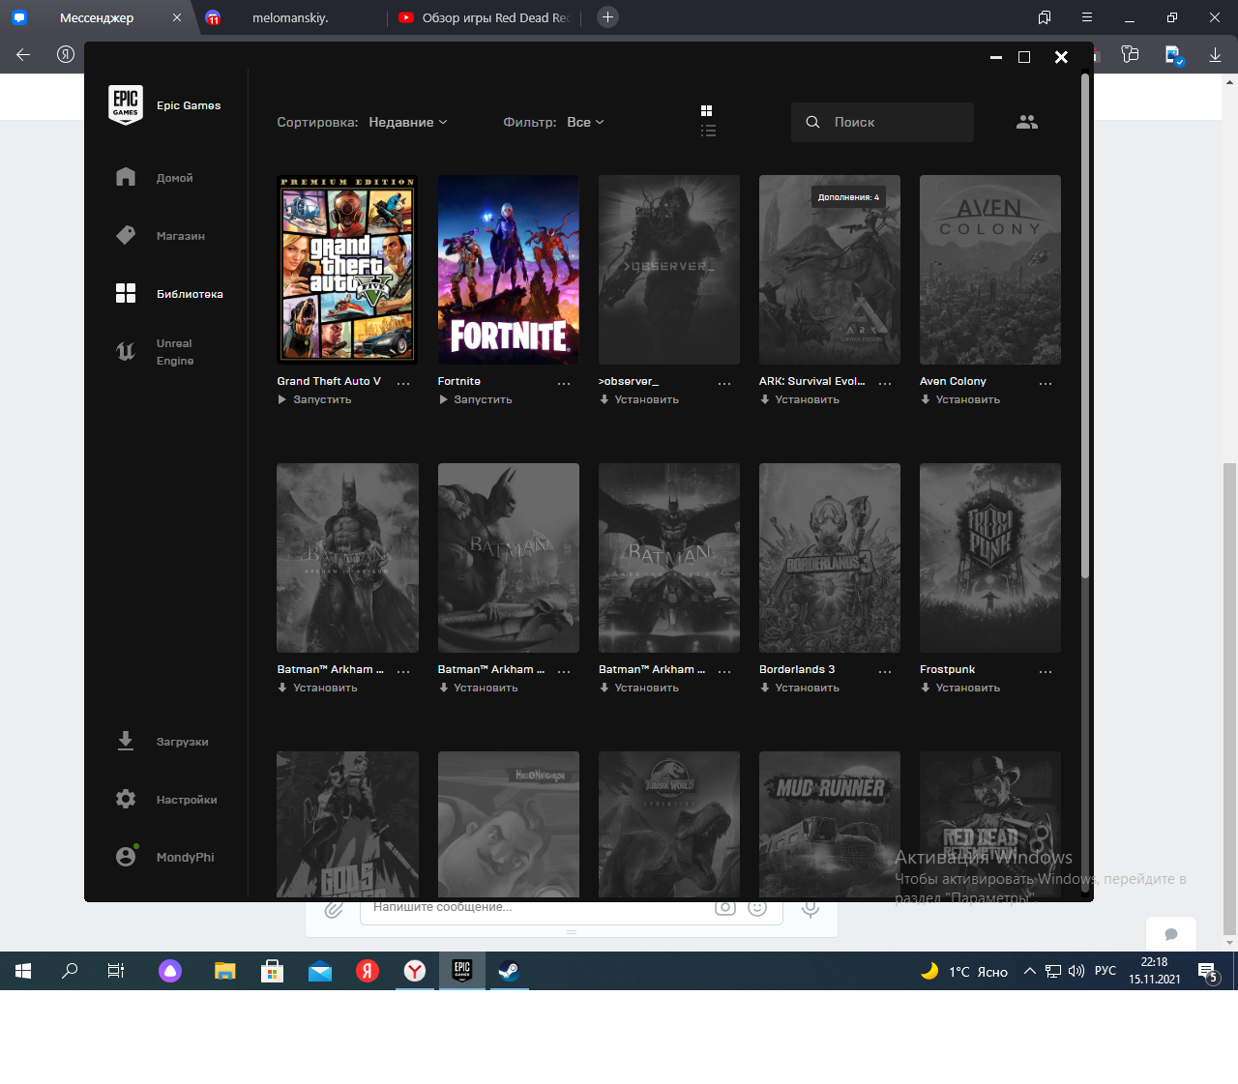
Task: Open Windows Start menu
Action: point(23,971)
